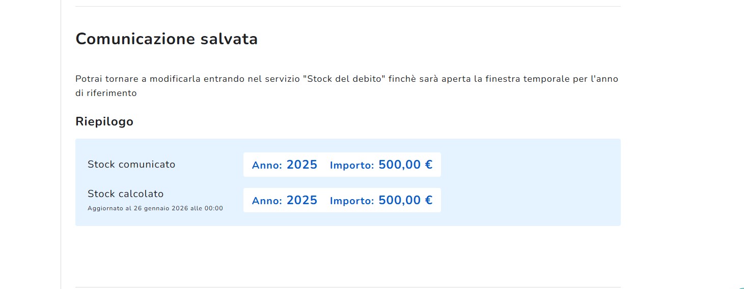Click "Importo:" label in Stock calcolato row
This screenshot has height=289, width=744.
point(352,201)
